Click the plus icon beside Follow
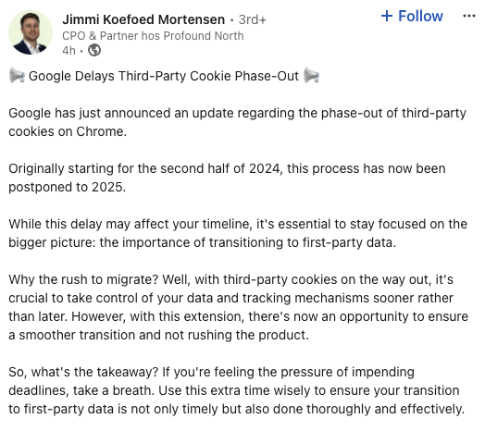This screenshot has height=431, width=485. click(387, 16)
